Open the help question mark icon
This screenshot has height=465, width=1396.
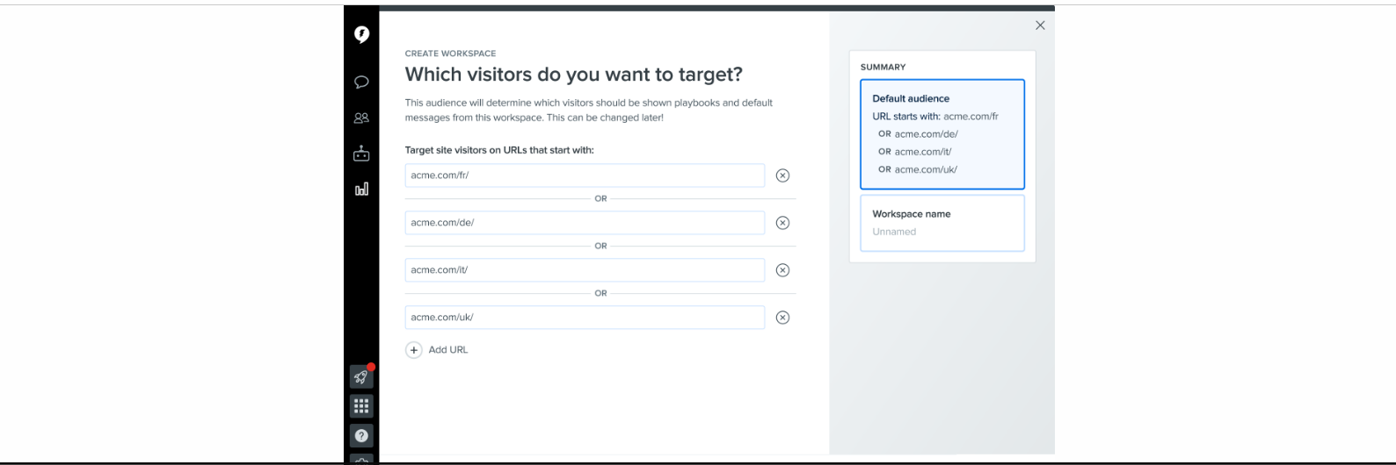(x=361, y=435)
